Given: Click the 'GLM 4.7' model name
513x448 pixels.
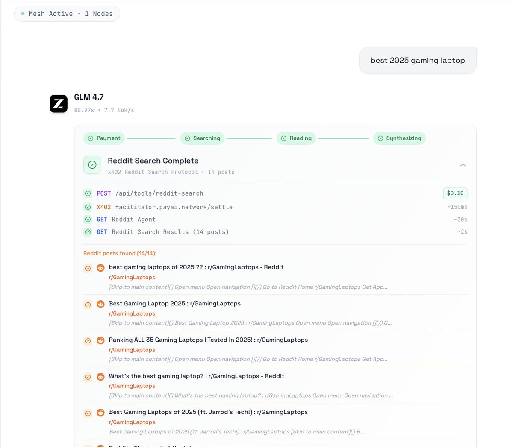Looking at the screenshot, I should pos(89,97).
